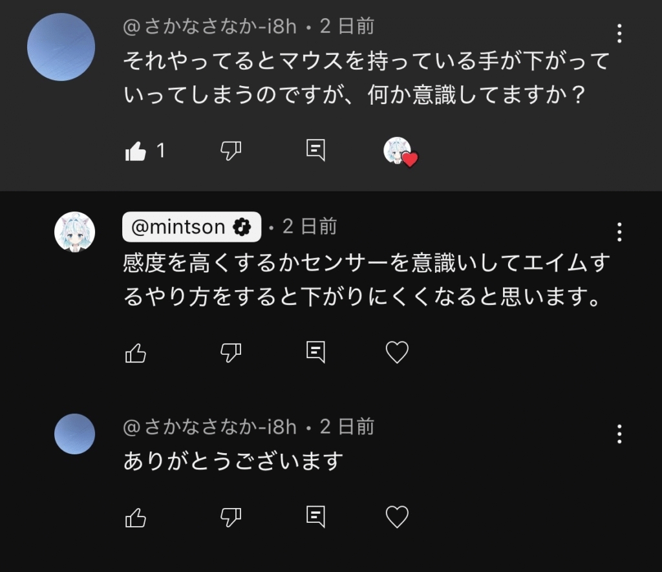Open options menu for top comment
The width and height of the screenshot is (662, 572).
point(619,33)
